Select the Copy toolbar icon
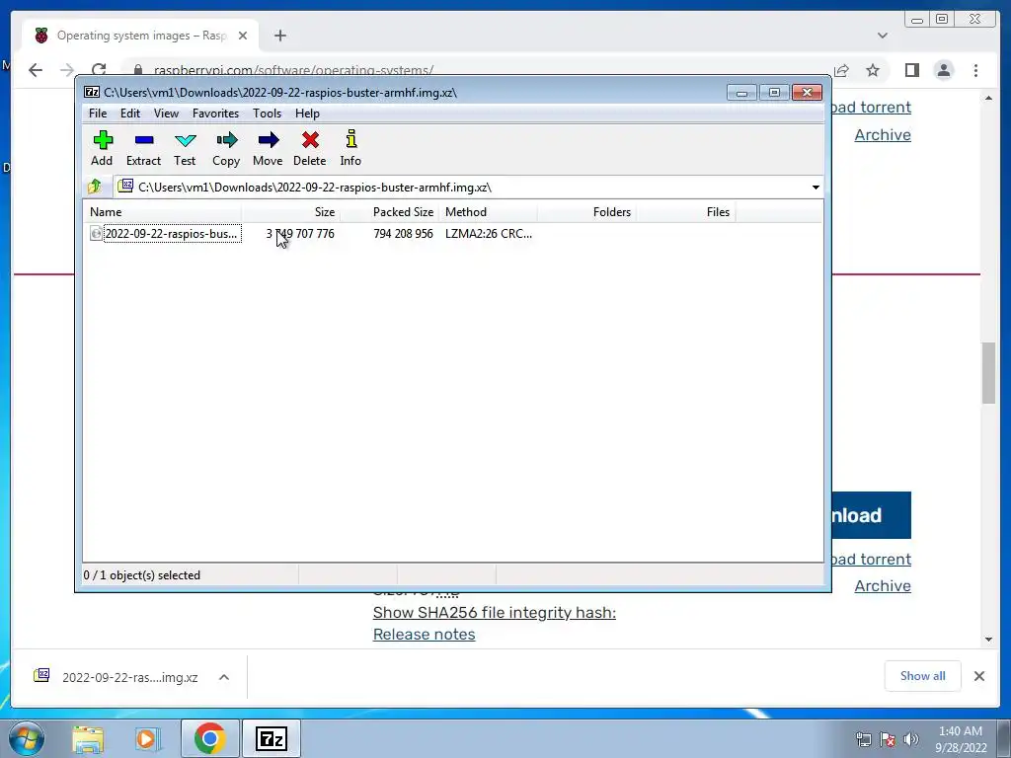The height and width of the screenshot is (758, 1011). [x=226, y=148]
